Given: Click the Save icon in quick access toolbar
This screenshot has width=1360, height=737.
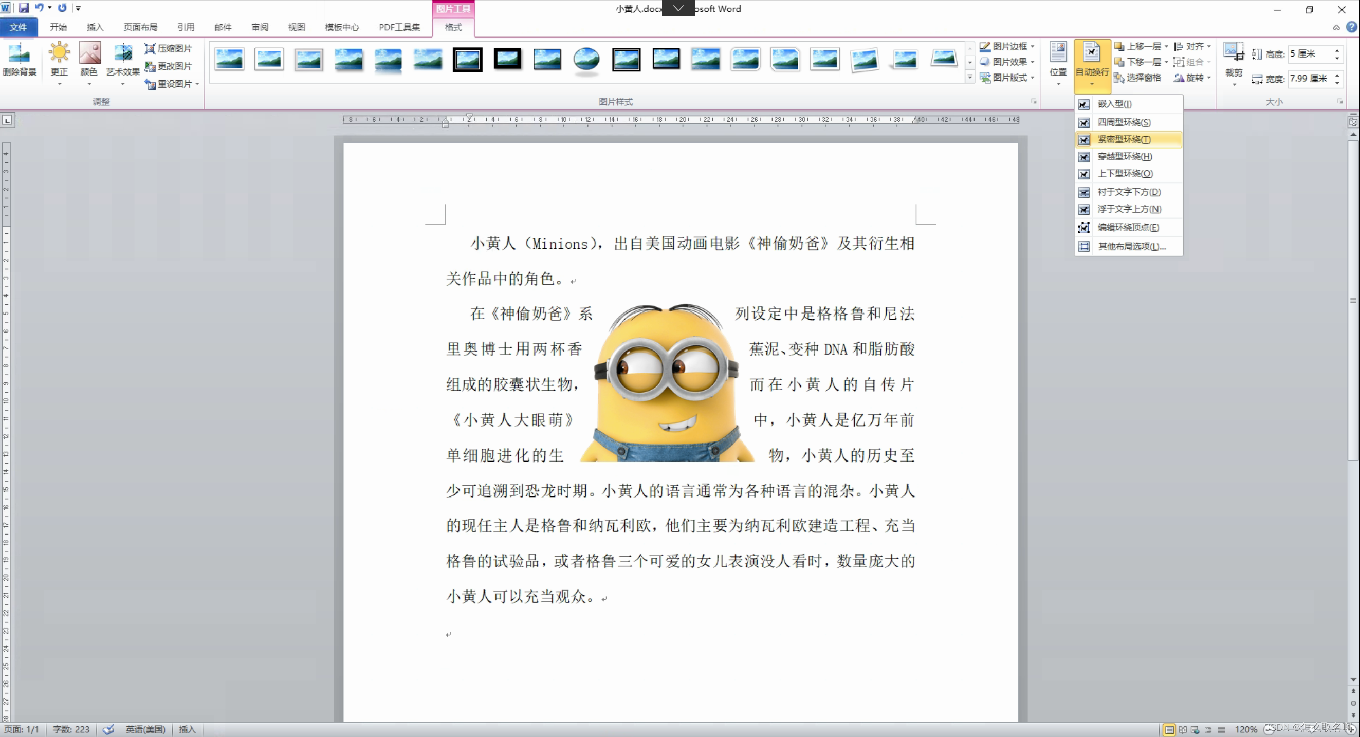Looking at the screenshot, I should click(23, 8).
